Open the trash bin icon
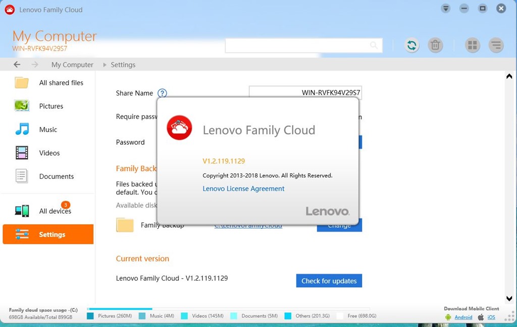Screen dimensions: 517x327 tap(435, 45)
